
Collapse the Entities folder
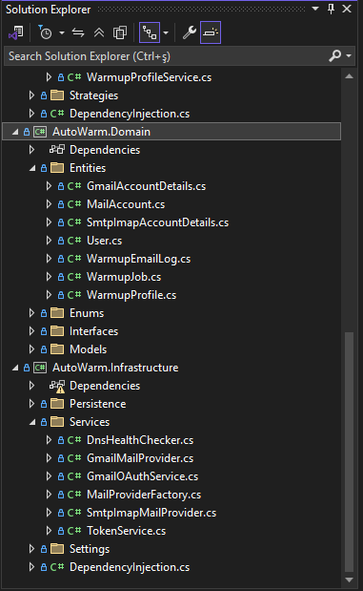click(x=32, y=168)
